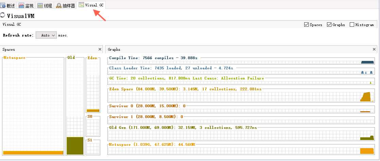380x161 pixels.
Task: Click the Spaces panel title
Action: tap(9, 49)
